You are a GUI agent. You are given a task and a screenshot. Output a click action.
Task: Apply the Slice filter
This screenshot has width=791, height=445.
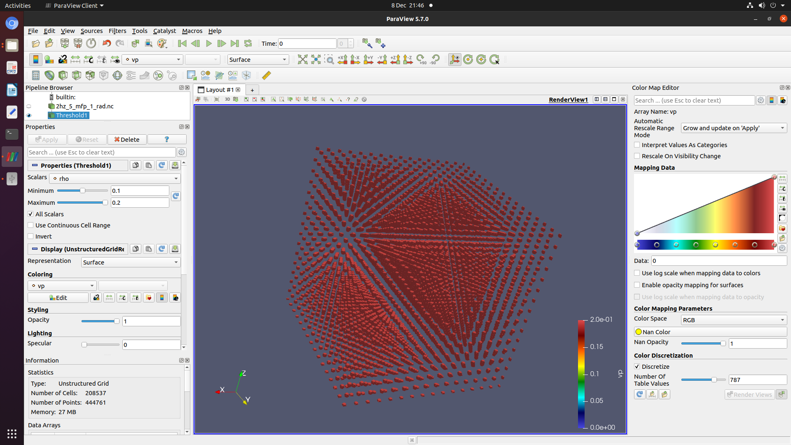(76, 75)
